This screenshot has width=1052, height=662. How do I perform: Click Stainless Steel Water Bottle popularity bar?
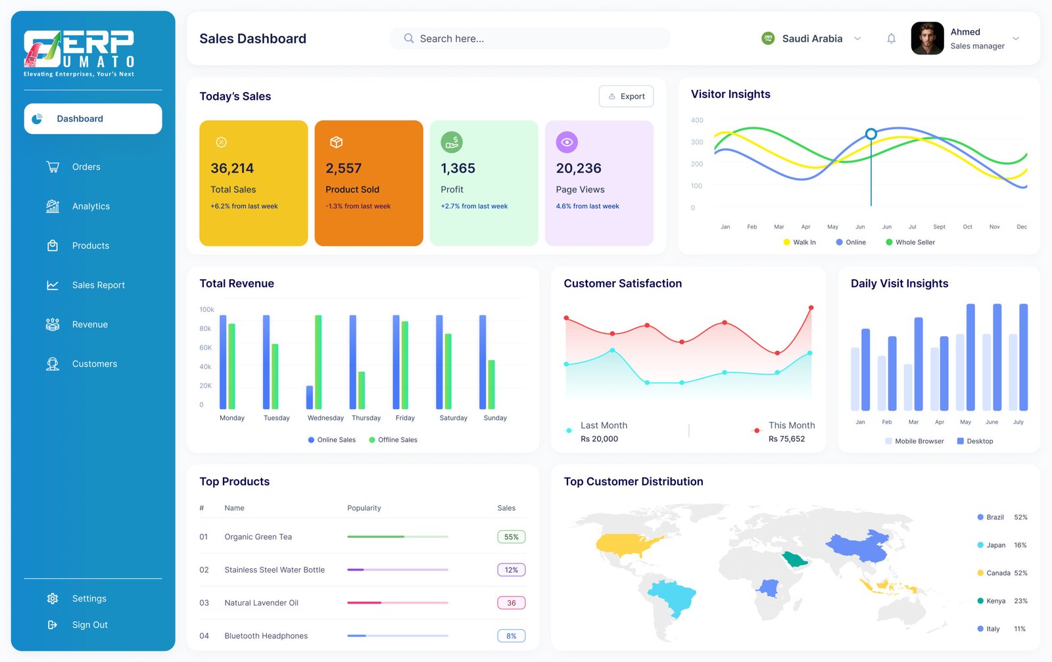click(398, 569)
